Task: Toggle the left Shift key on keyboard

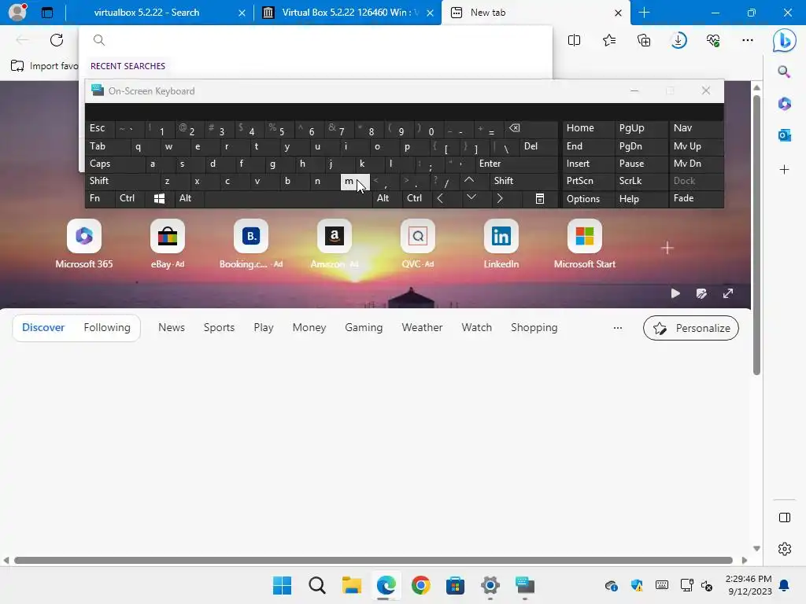Action: click(123, 181)
